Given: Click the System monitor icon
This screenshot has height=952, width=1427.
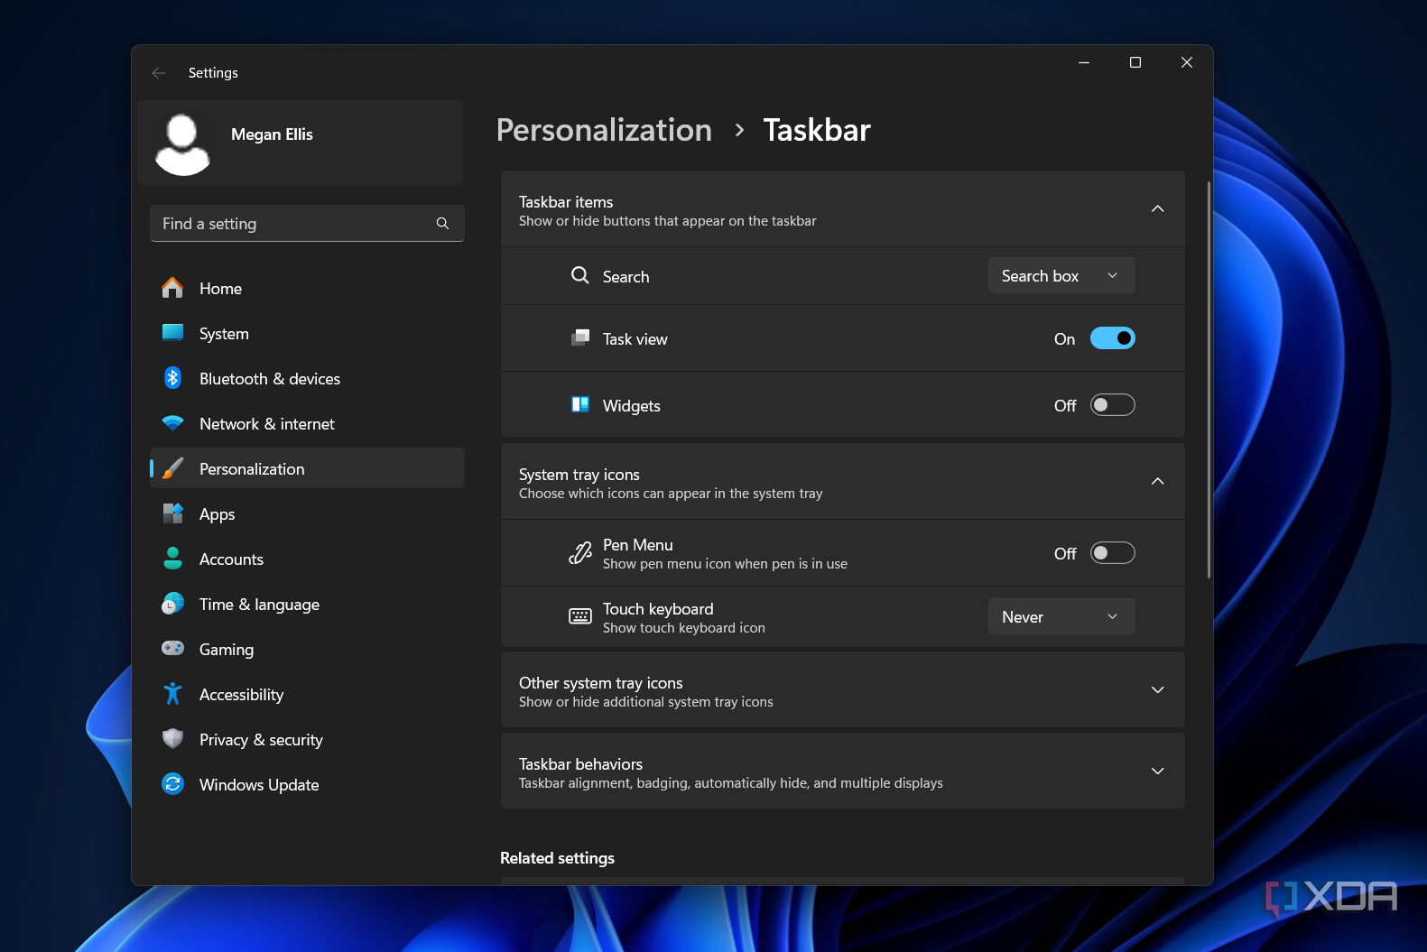Looking at the screenshot, I should pyautogui.click(x=172, y=333).
